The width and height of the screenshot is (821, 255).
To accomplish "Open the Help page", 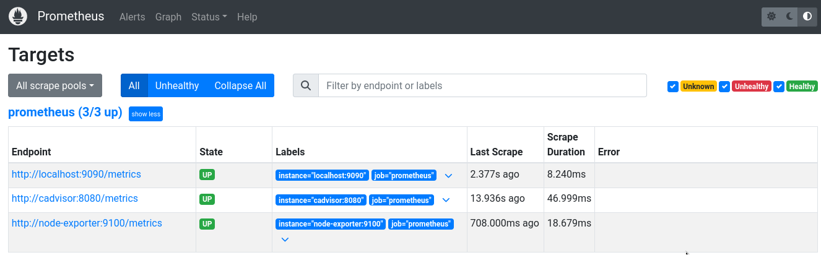I will (x=247, y=17).
